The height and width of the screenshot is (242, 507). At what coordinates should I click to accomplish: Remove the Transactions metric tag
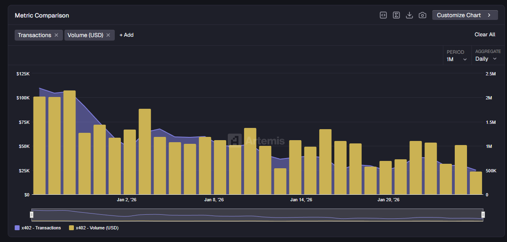56,35
